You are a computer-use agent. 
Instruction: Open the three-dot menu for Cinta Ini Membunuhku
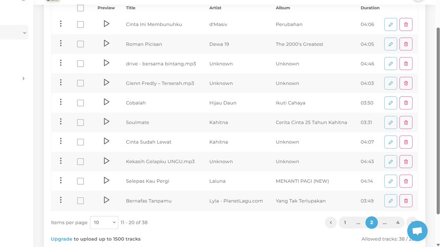(x=60, y=24)
